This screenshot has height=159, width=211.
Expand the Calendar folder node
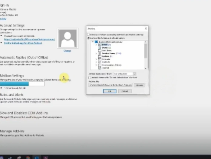pyautogui.click(x=96, y=59)
